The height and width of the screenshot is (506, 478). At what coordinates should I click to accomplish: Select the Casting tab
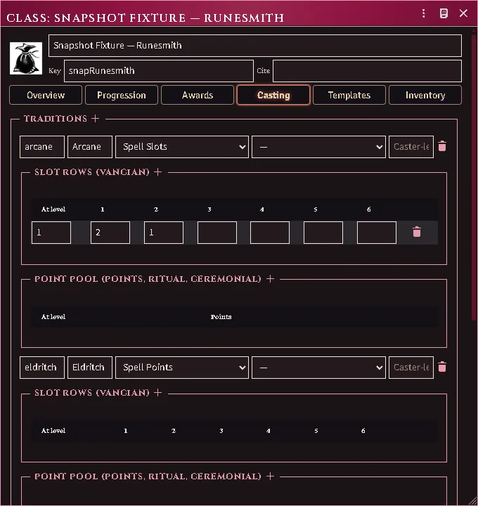[273, 95]
